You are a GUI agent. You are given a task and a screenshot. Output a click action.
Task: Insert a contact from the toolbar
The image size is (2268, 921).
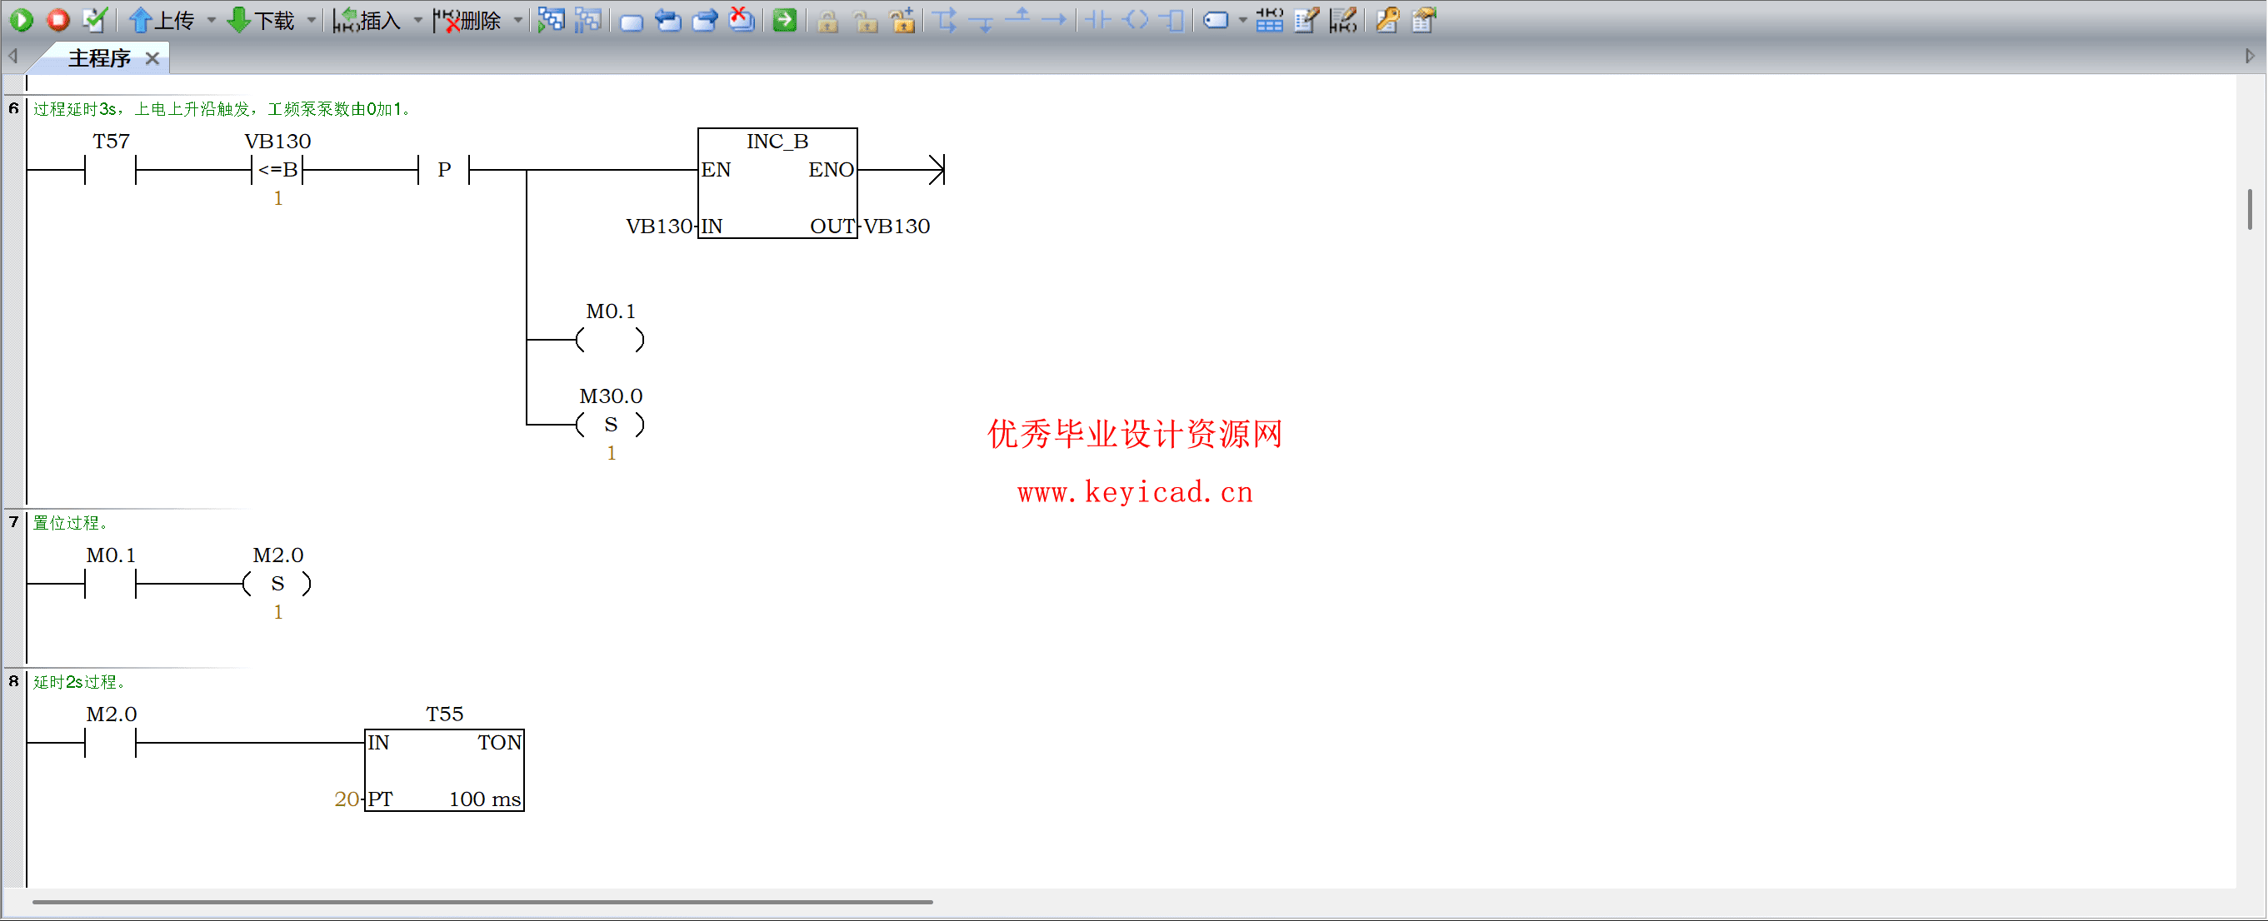(x=1098, y=19)
